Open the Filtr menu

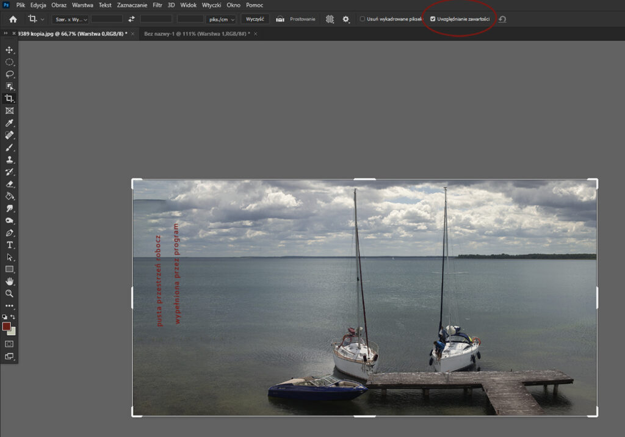tap(157, 5)
